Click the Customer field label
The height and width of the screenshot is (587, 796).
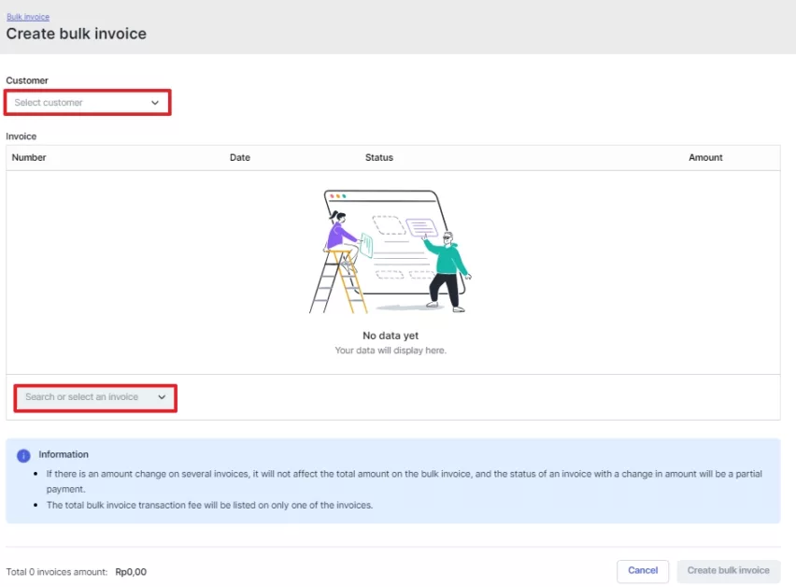click(x=27, y=80)
